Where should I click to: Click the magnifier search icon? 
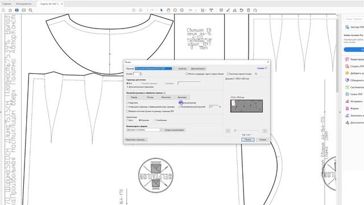tap(30, 10)
